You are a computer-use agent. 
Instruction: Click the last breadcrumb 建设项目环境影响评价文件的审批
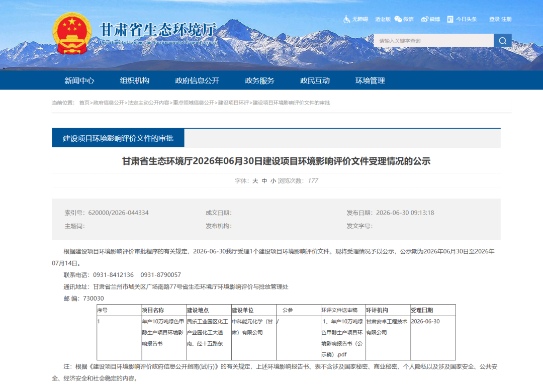291,103
